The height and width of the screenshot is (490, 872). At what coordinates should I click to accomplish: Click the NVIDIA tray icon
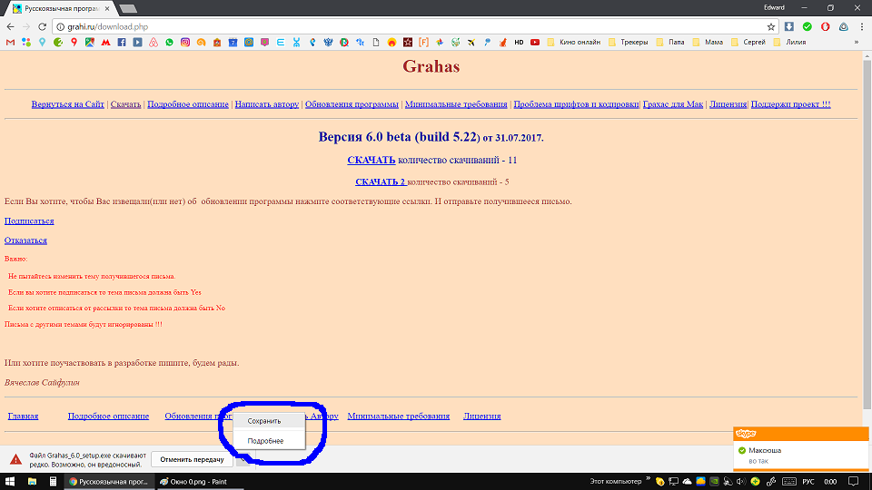[714, 482]
